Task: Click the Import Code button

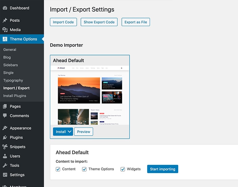Action: click(x=63, y=22)
